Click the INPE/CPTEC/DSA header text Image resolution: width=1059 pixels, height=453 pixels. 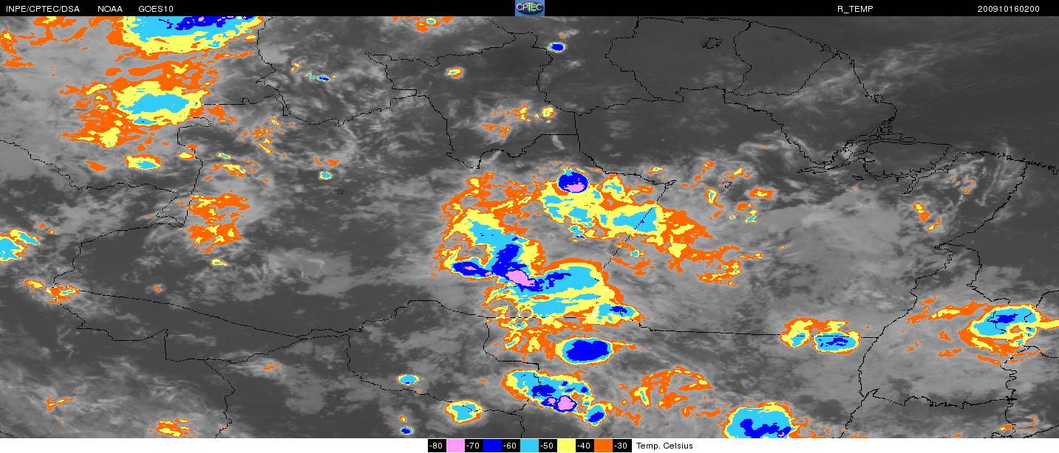coord(43,9)
